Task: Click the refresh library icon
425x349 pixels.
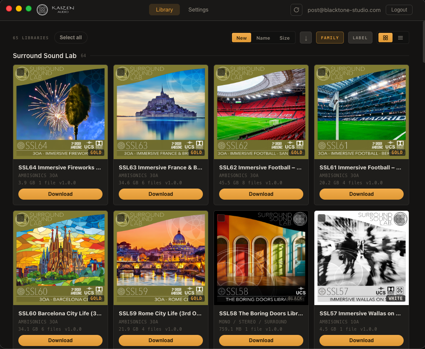Action: click(296, 10)
